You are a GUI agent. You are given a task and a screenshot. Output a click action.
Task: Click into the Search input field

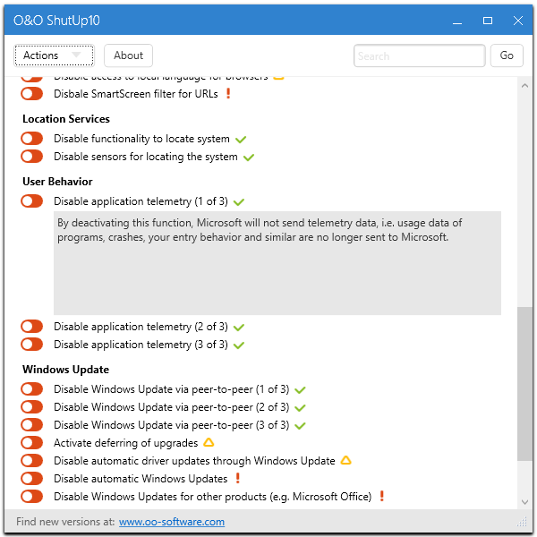[419, 55]
